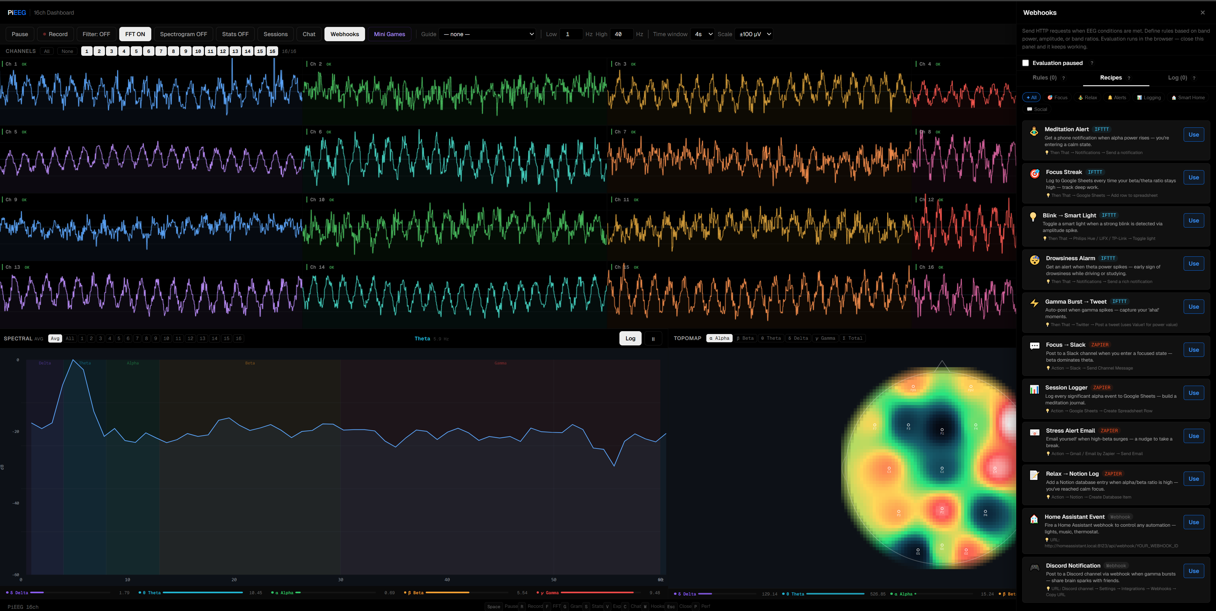This screenshot has width=1216, height=611.
Task: Click the lightning icon on Gamma Burst → Tweet recipe
Action: [1034, 303]
